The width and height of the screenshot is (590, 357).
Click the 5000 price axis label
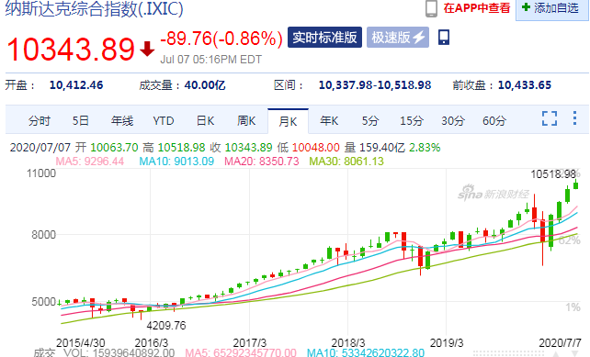click(x=43, y=302)
